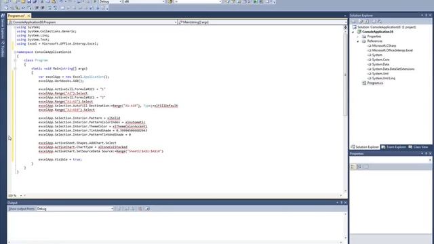The image size is (434, 244).
Task: Start debugging with the green play arrow
Action: click(95, 1)
